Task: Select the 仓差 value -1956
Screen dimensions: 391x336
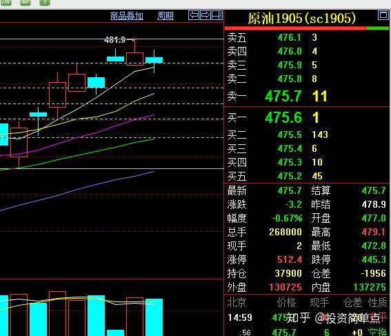Action: tap(373, 273)
